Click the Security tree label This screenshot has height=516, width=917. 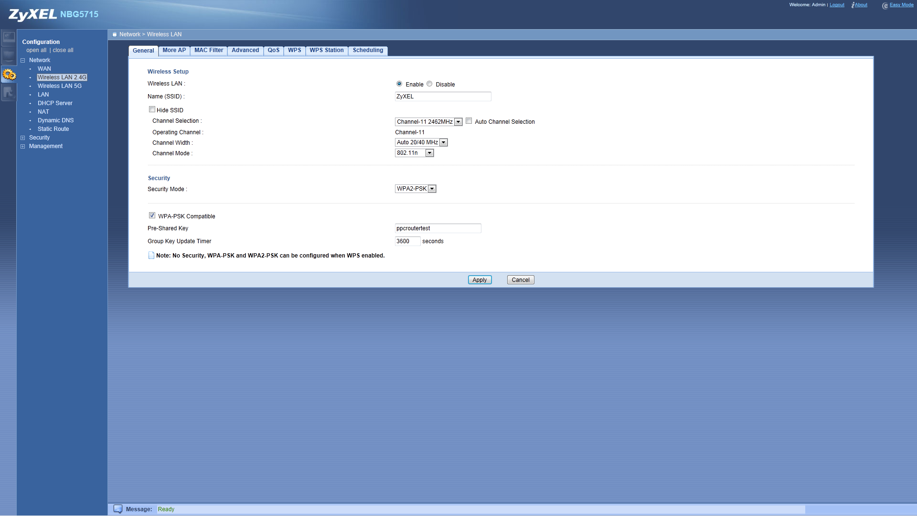click(39, 138)
